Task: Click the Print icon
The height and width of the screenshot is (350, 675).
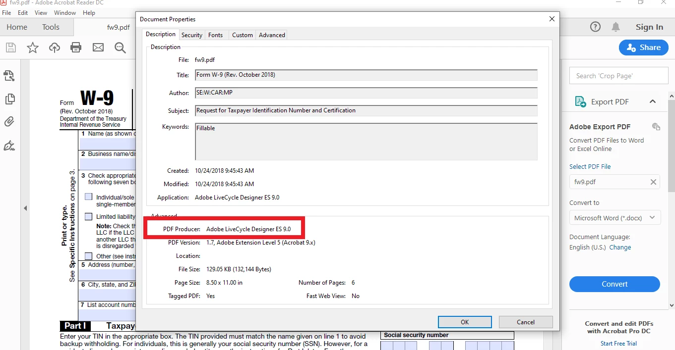Action: coord(76,48)
